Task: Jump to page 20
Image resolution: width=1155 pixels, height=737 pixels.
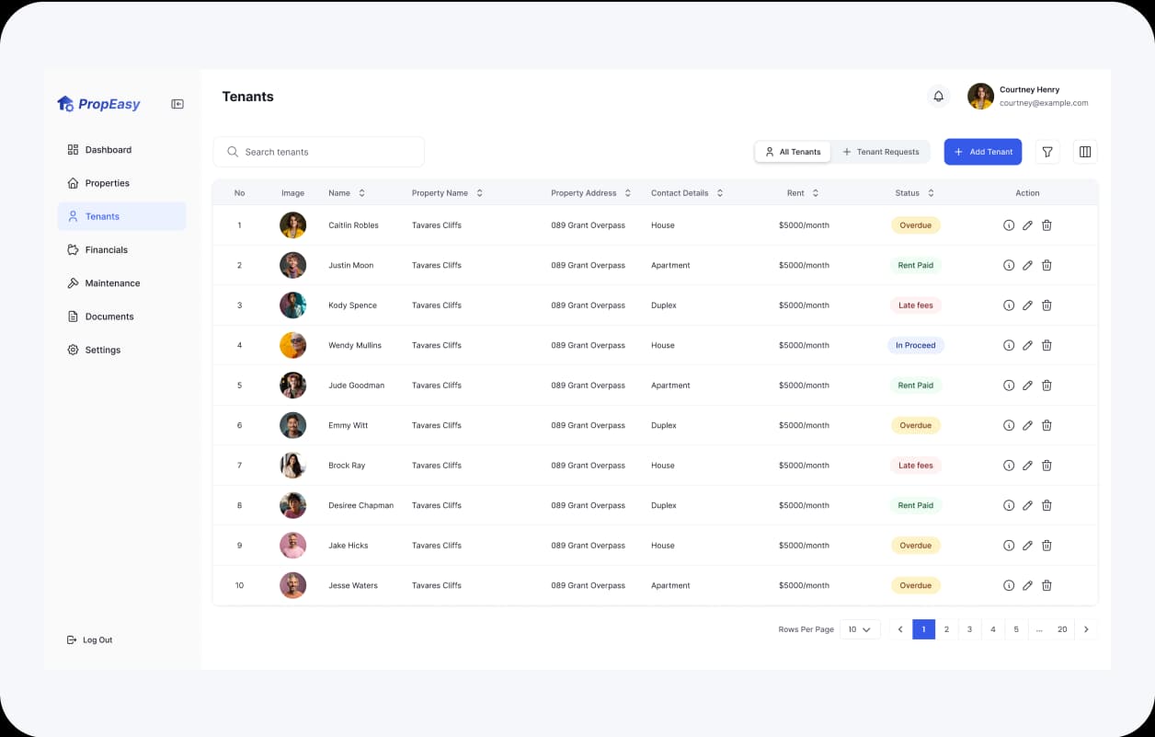Action: [x=1062, y=629]
